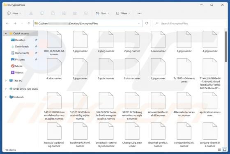230x154 pixels.
Task: Select channel-prefs.js.numec file
Action: click(x=158, y=135)
